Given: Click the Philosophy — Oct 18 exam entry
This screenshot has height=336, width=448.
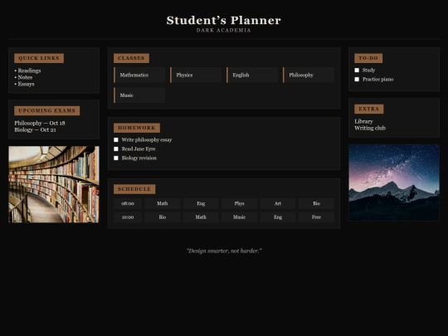Looking at the screenshot, I should (x=40, y=123).
